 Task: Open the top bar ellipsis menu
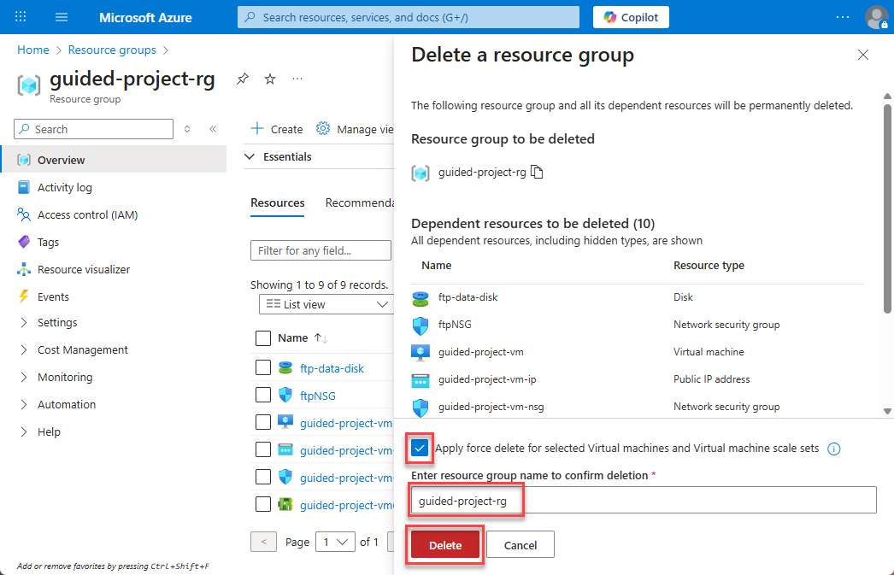point(842,17)
